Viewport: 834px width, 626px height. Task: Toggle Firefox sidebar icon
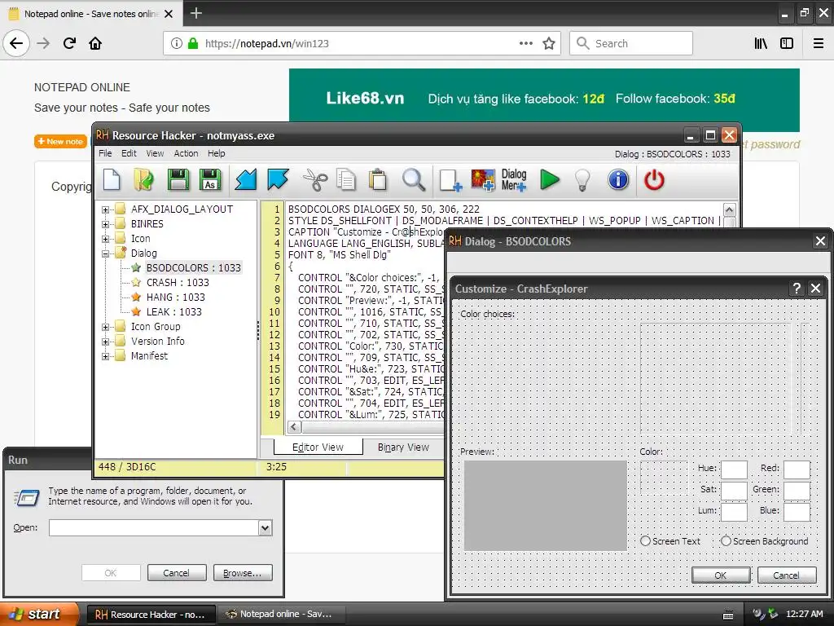pyautogui.click(x=787, y=43)
